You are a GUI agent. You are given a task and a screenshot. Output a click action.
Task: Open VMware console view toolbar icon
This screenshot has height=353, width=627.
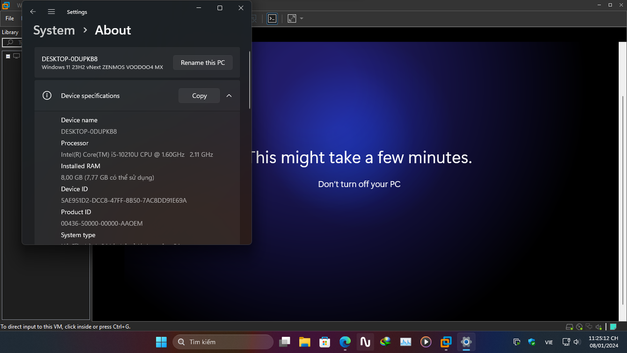pos(272,19)
